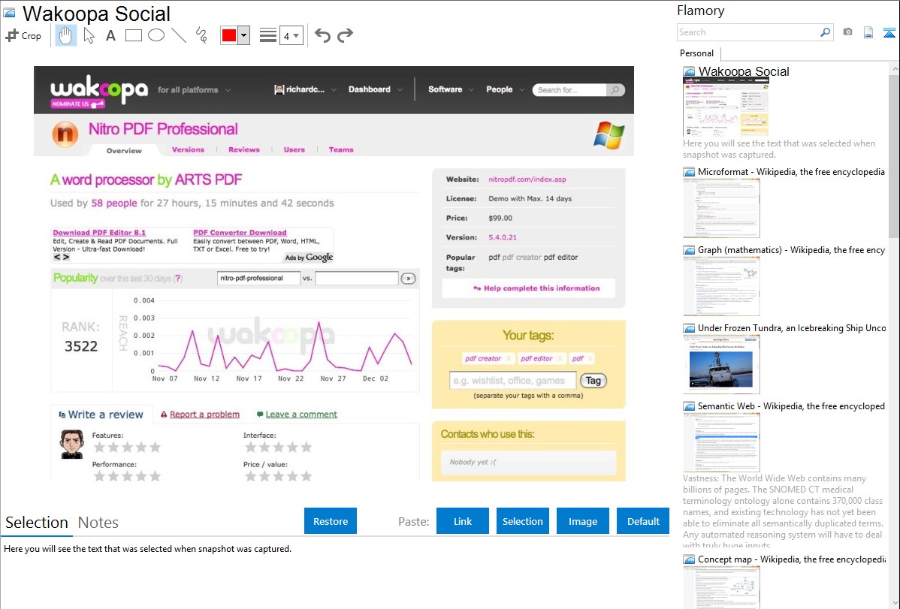Open the Under Frozen Tundra ship thumbnail

coord(721,364)
